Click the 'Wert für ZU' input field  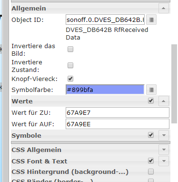tap(118, 112)
